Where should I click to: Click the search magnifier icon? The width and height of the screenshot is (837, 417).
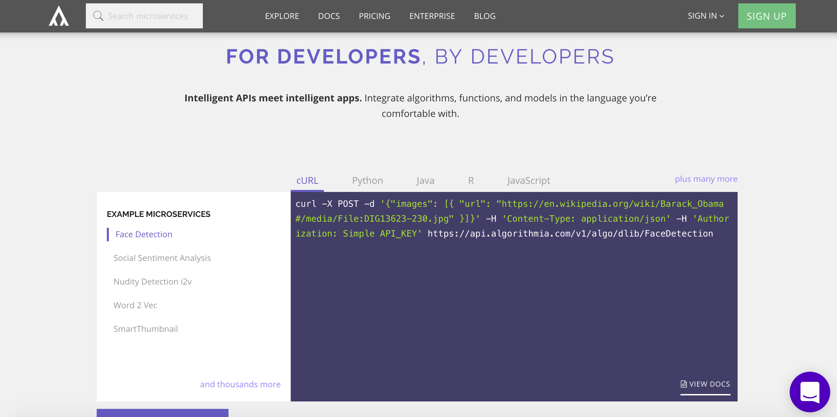[98, 16]
